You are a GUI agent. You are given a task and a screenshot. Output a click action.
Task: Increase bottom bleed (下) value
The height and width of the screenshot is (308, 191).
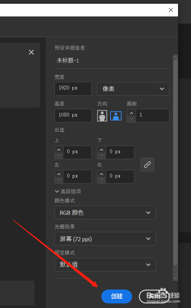[x=101, y=150]
